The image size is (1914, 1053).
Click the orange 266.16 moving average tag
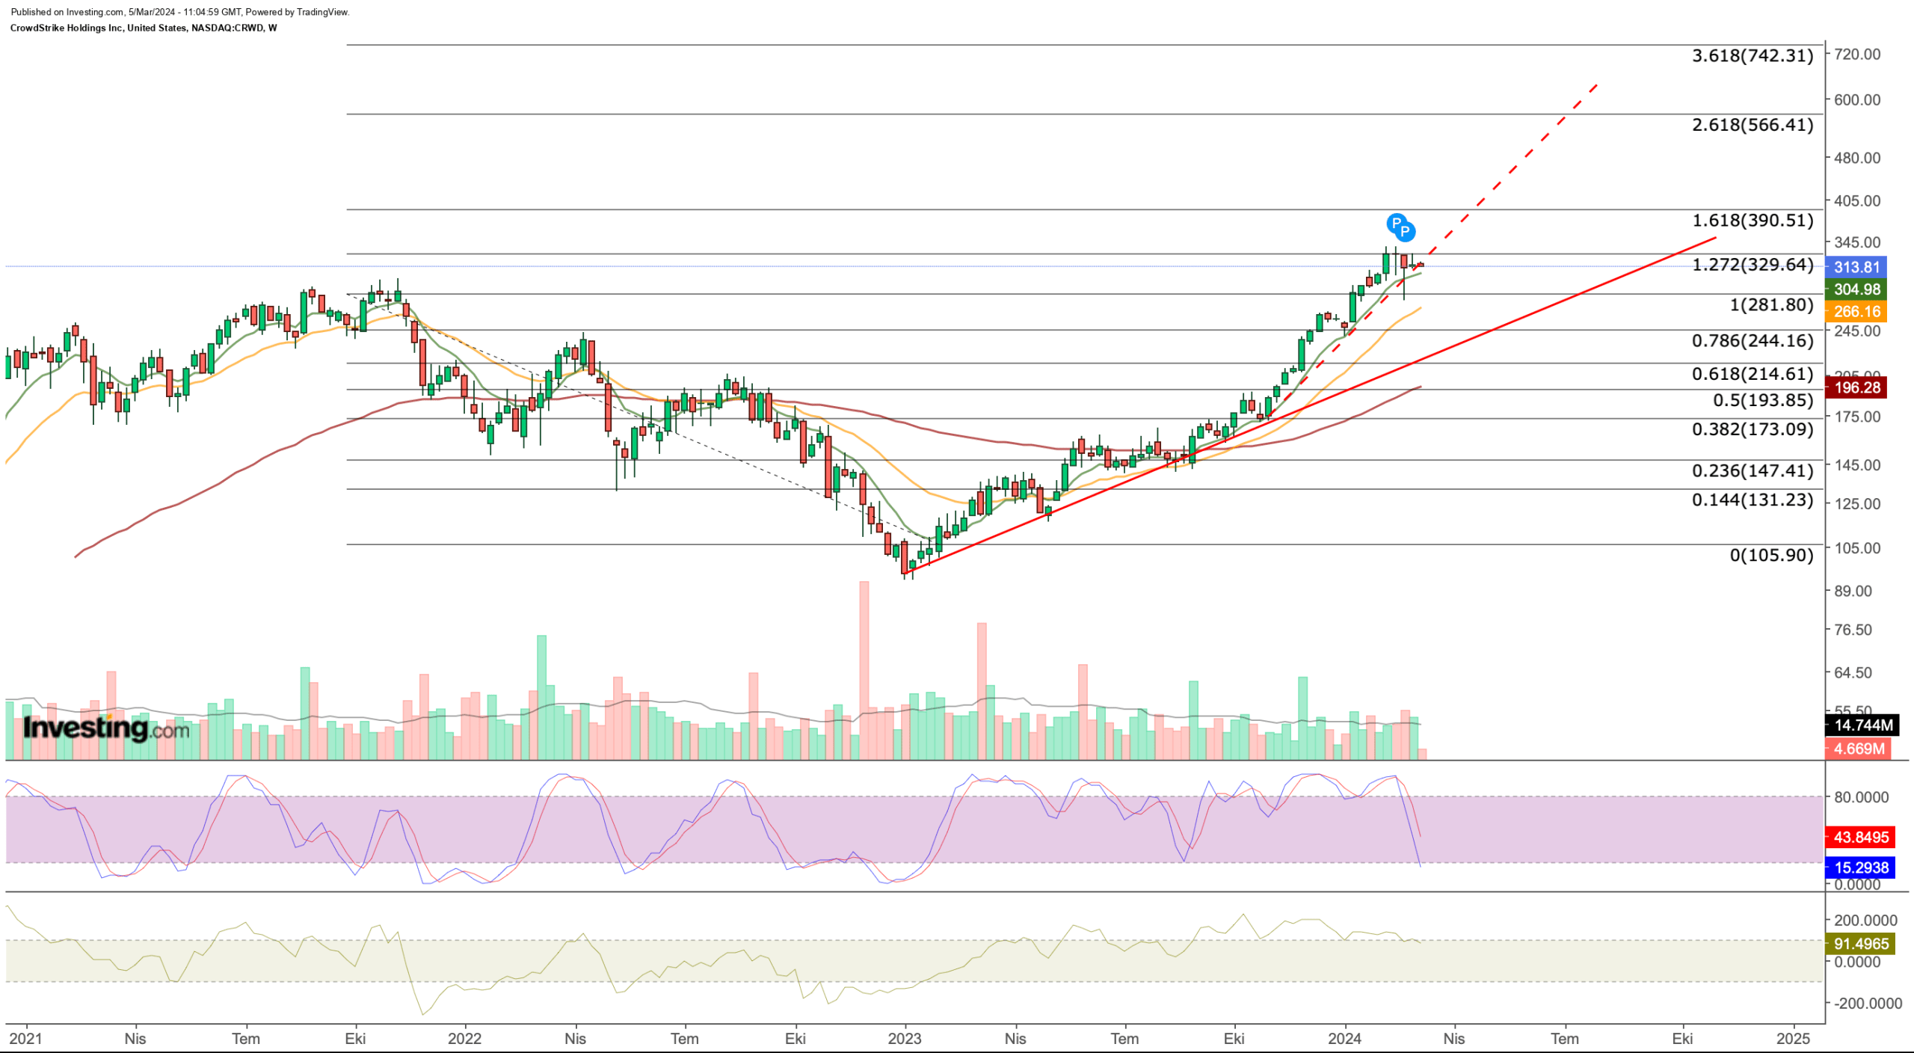pos(1856,312)
